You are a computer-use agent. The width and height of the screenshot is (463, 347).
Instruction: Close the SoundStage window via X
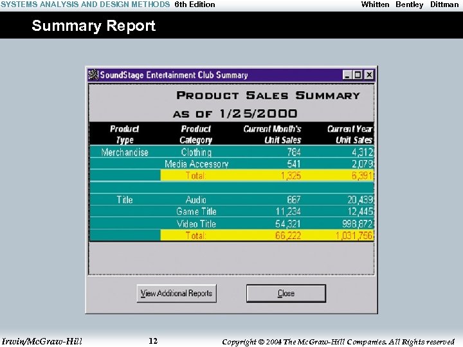[x=369, y=75]
